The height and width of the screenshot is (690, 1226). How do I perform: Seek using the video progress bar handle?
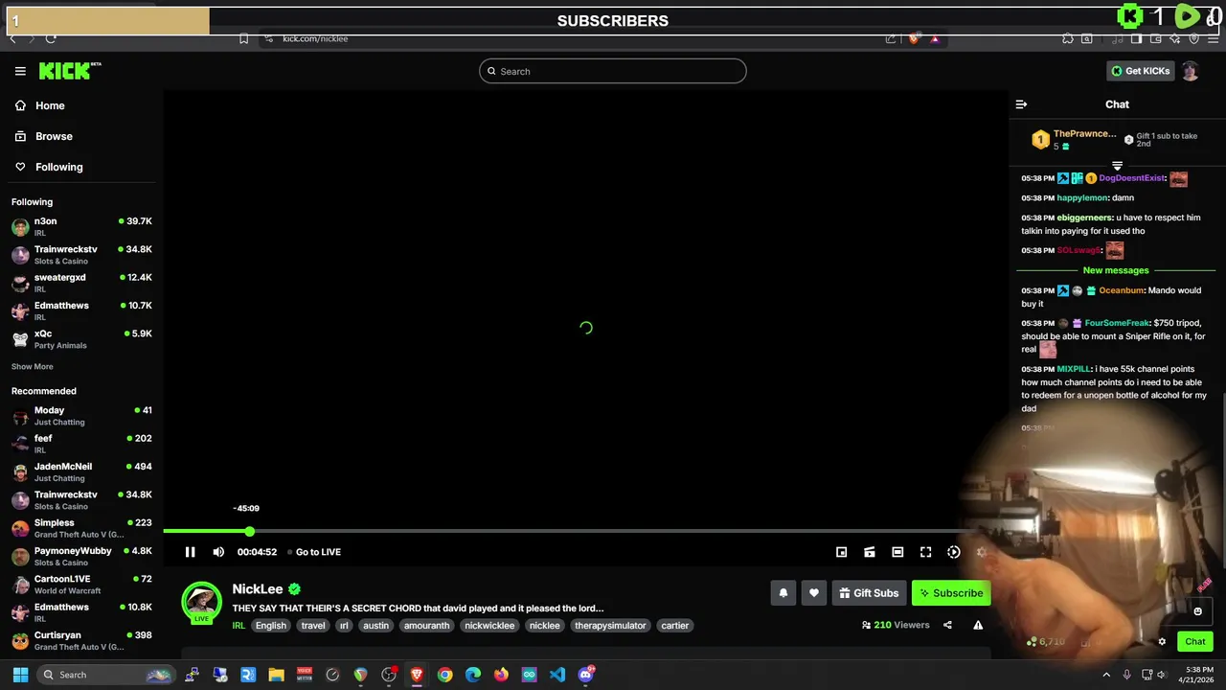click(x=250, y=531)
